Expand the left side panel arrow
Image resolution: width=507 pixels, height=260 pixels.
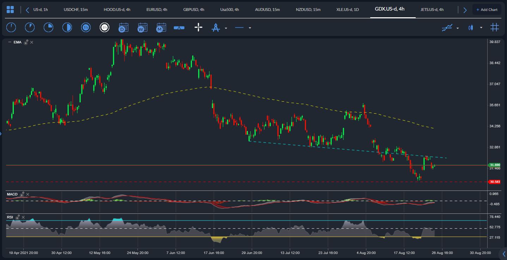[x=1, y=133]
